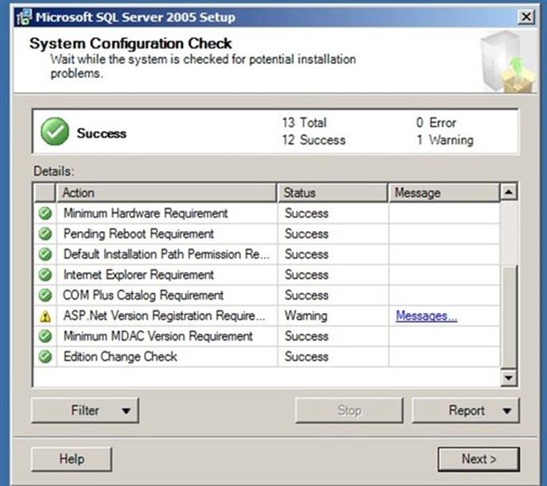
Task: Click the green check icon beside Minimum MDAC Version Requirement
Action: 45,336
